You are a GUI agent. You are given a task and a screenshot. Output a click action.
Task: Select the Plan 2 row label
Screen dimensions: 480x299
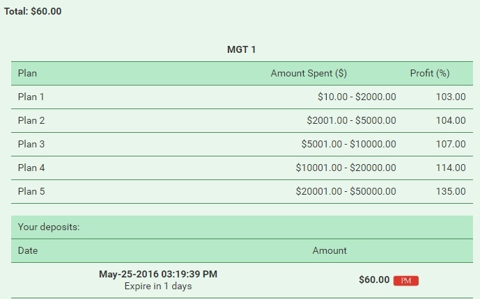31,120
